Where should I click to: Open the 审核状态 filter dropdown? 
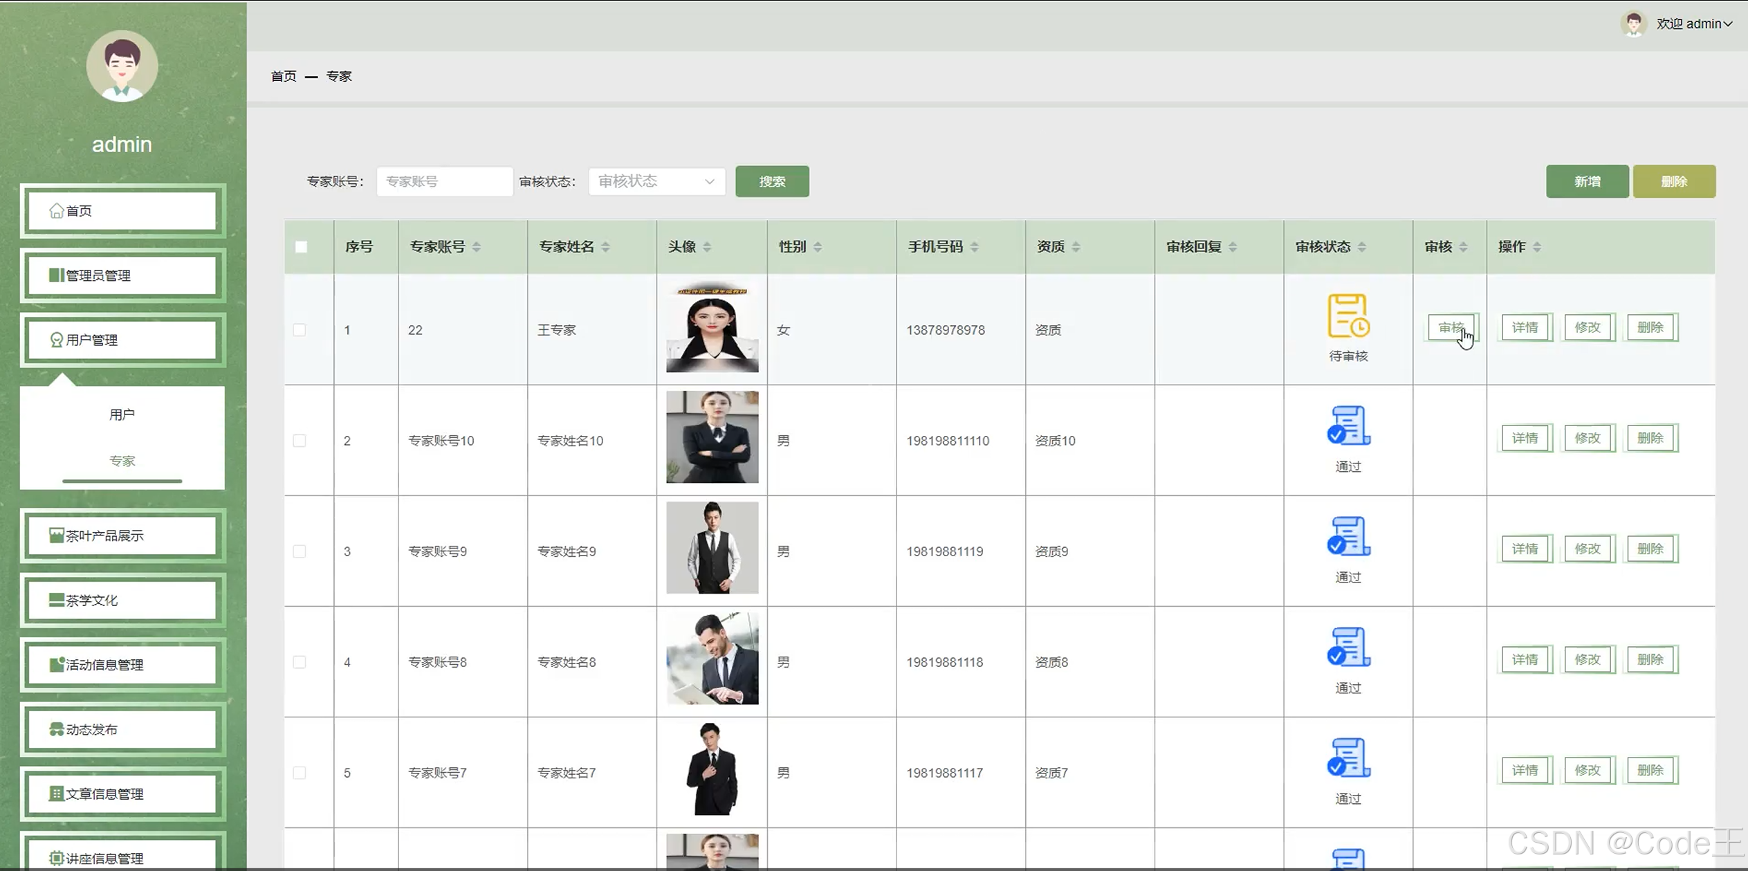pos(656,181)
